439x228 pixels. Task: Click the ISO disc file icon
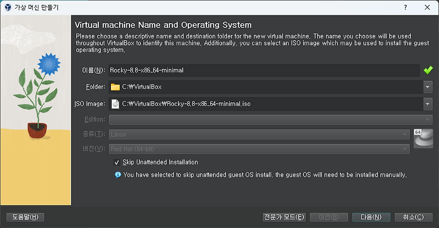115,104
